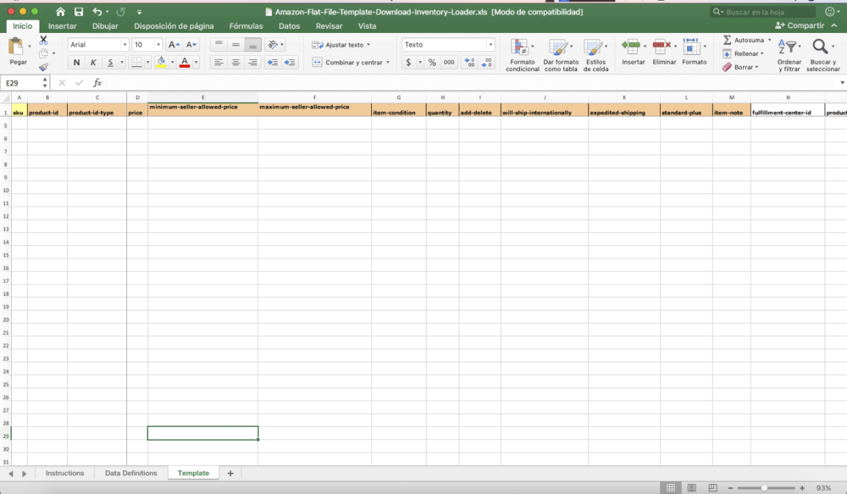
Task: Open Formato condicional
Action: tap(522, 54)
